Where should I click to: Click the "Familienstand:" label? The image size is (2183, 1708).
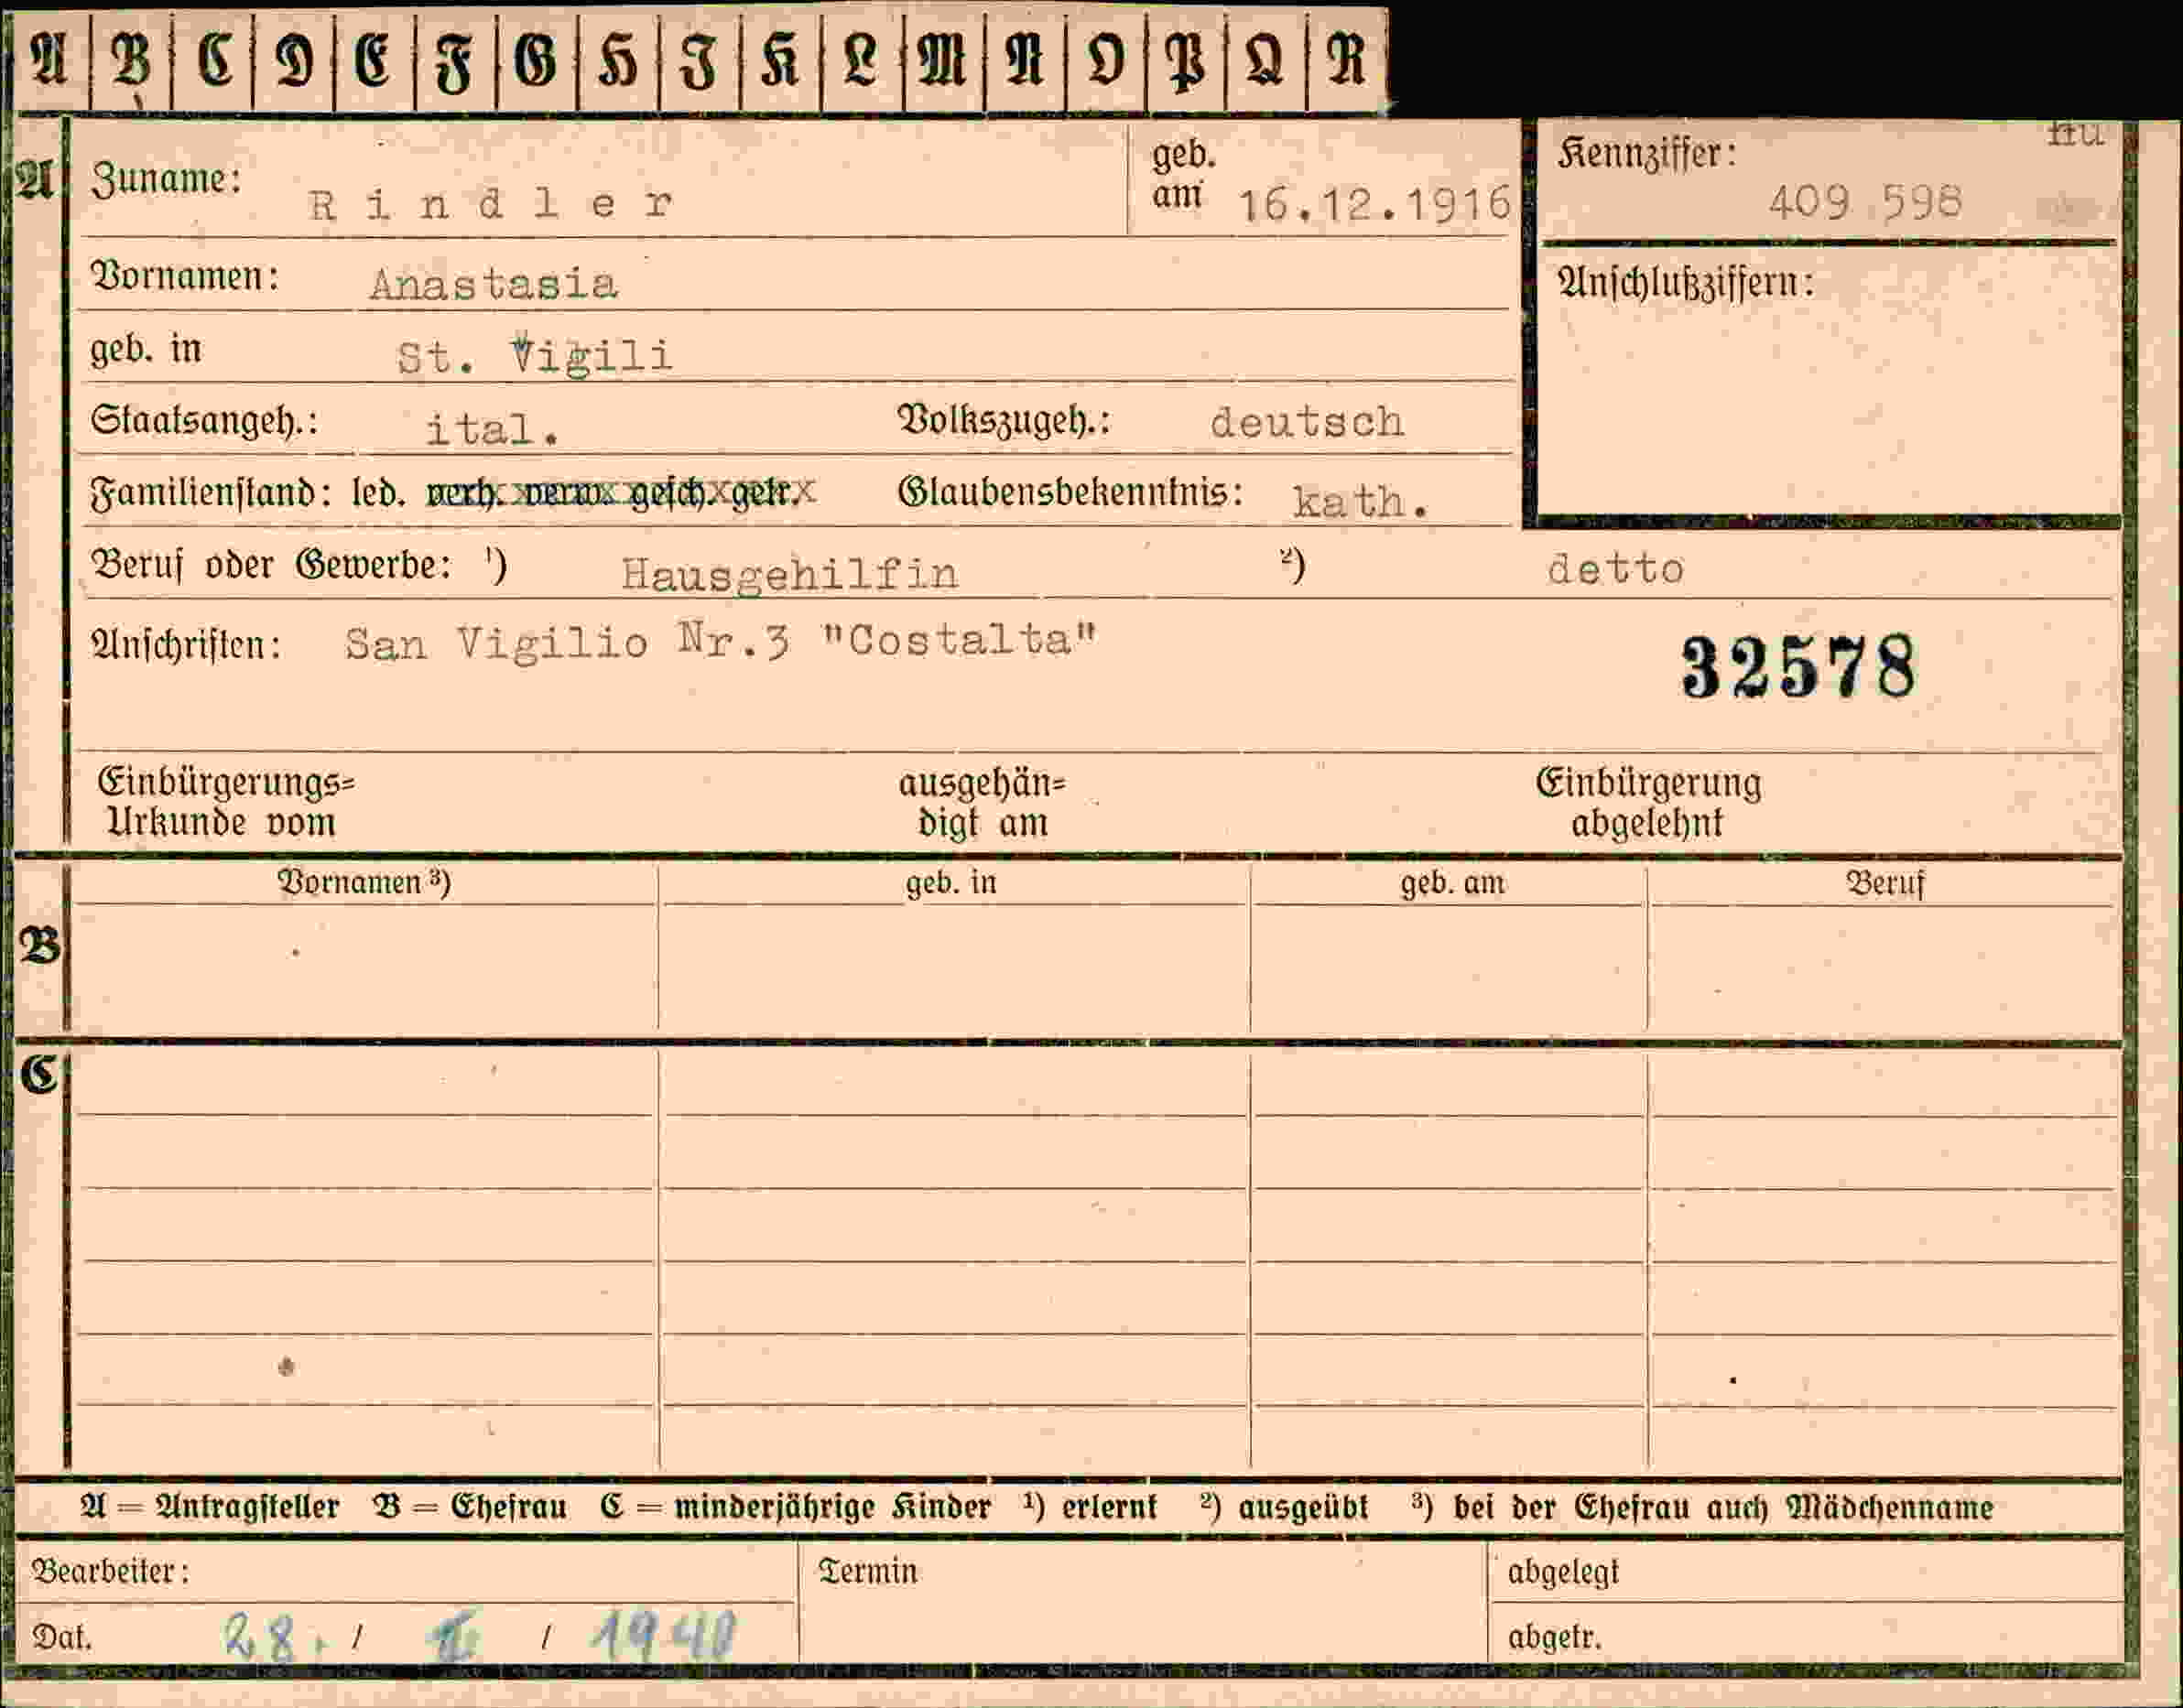(x=210, y=492)
